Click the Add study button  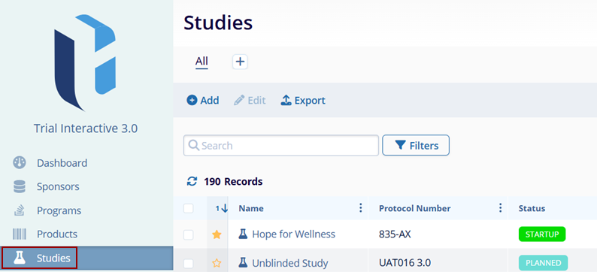[x=202, y=101]
